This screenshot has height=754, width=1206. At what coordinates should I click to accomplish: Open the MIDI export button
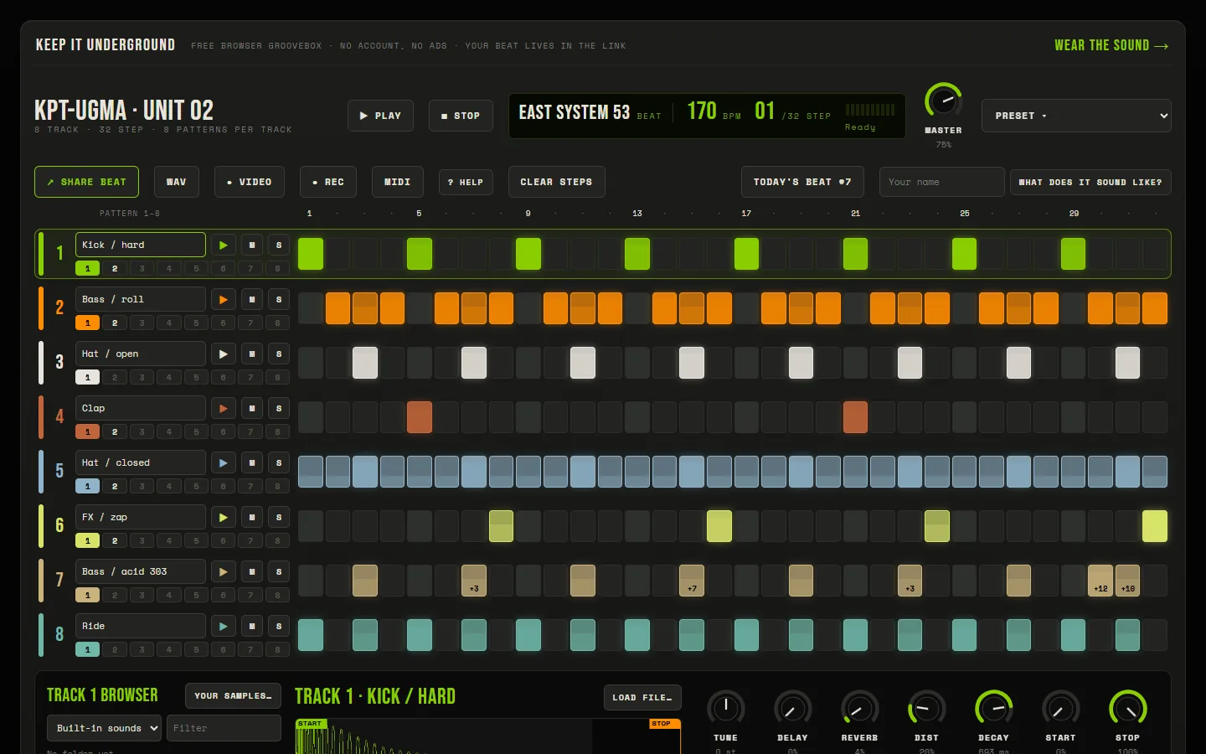tap(397, 182)
